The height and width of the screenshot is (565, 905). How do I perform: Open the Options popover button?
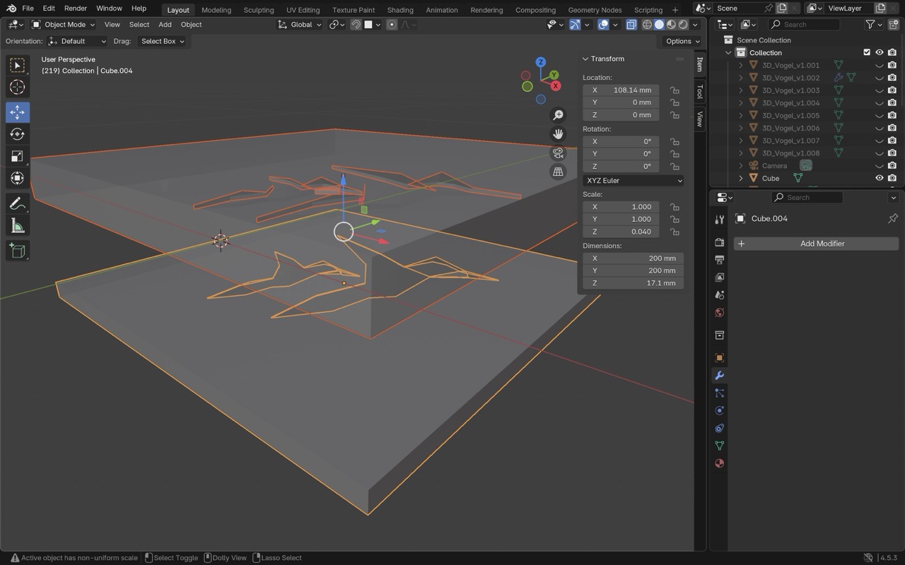coord(682,41)
